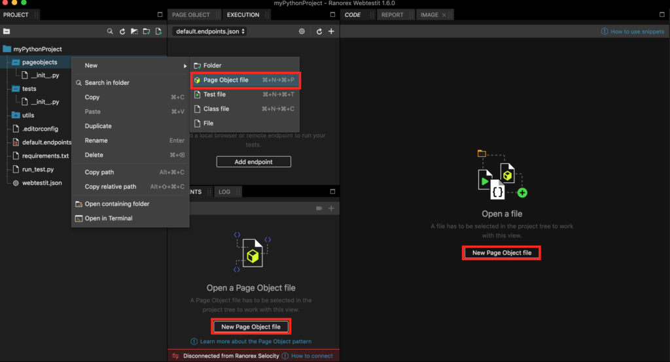Click the open-project folder icon in Project toolbar
Screen dimensions: 670x362
point(134,31)
